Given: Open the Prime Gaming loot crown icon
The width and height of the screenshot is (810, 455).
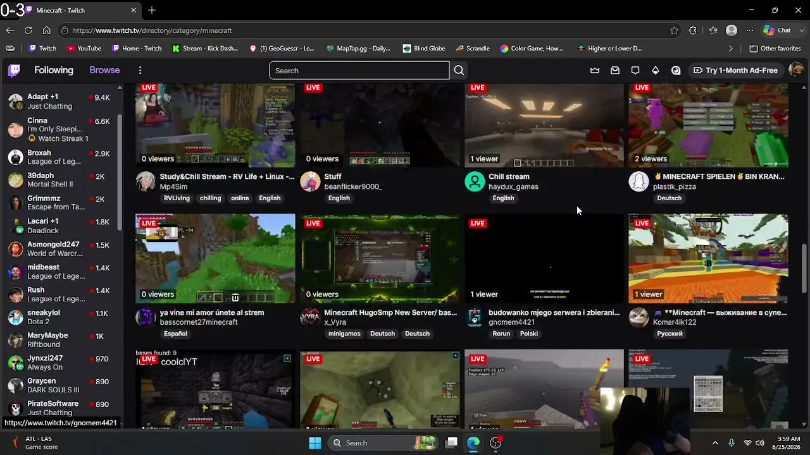Looking at the screenshot, I should coord(595,70).
